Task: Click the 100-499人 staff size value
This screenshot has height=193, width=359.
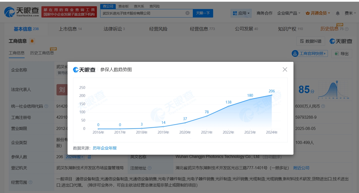Action: [305, 142]
